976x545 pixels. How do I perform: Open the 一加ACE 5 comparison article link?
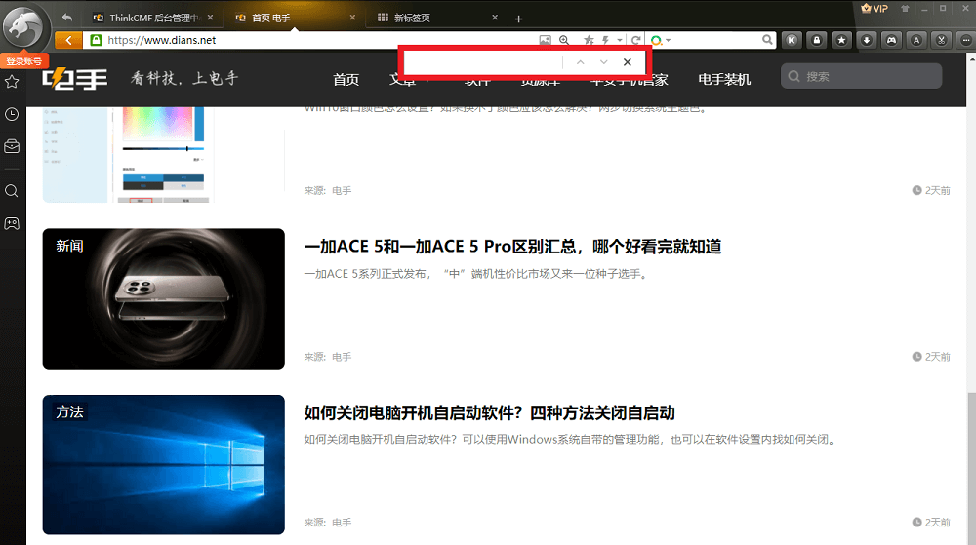(512, 247)
